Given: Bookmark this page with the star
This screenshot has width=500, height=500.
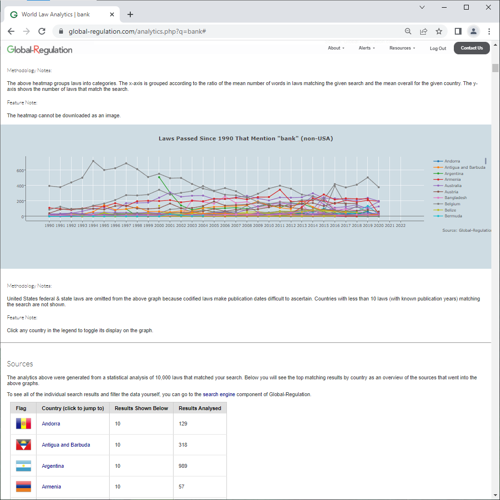Looking at the screenshot, I should [439, 31].
